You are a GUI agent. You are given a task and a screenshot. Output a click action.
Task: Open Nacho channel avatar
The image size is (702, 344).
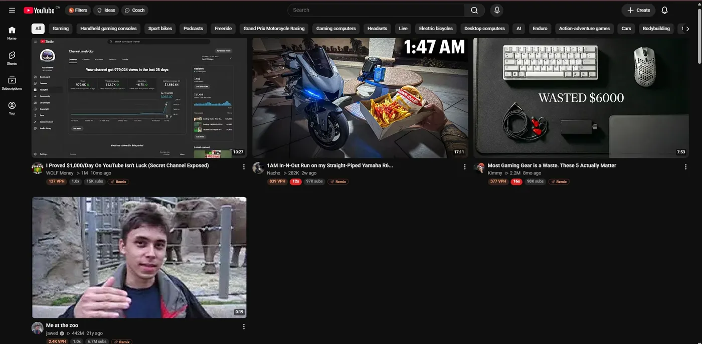[x=258, y=168]
